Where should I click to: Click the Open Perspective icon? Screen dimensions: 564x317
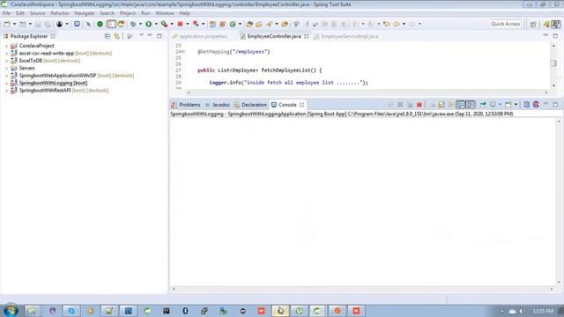(533, 24)
